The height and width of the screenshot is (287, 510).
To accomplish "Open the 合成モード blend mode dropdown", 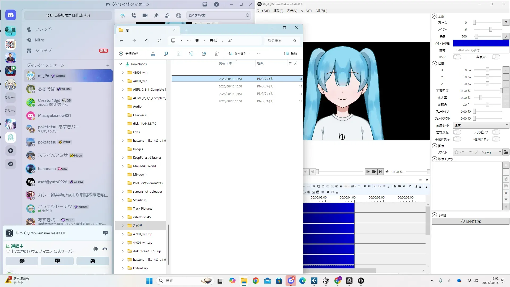I will [481, 125].
